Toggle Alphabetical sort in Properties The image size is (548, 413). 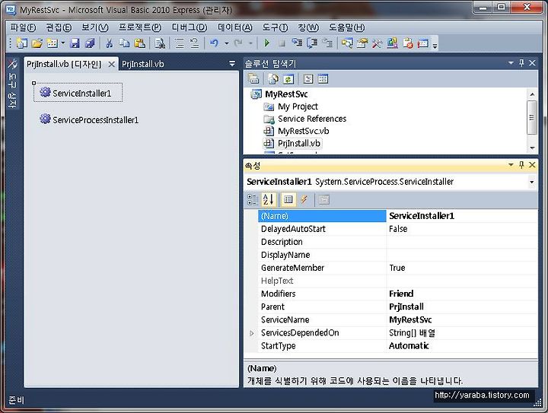(269, 199)
